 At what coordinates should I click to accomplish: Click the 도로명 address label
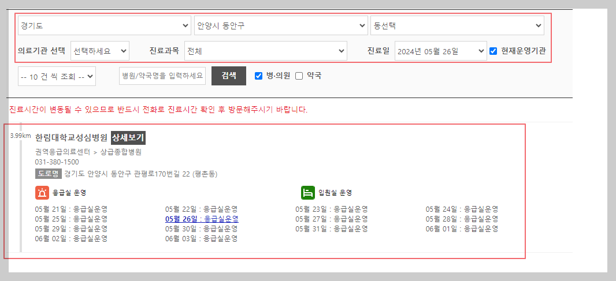[x=49, y=174]
